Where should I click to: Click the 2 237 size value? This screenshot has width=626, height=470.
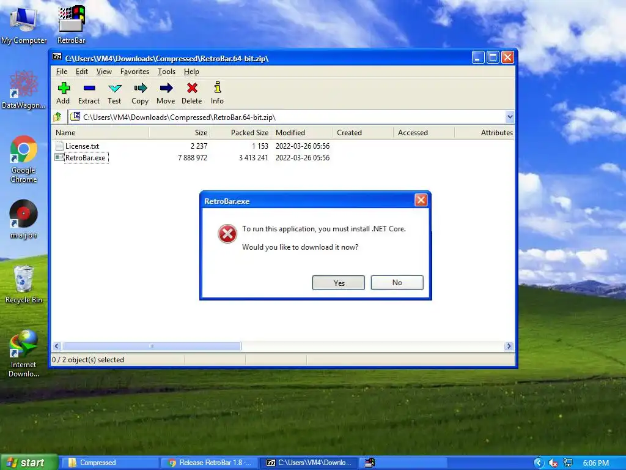199,146
